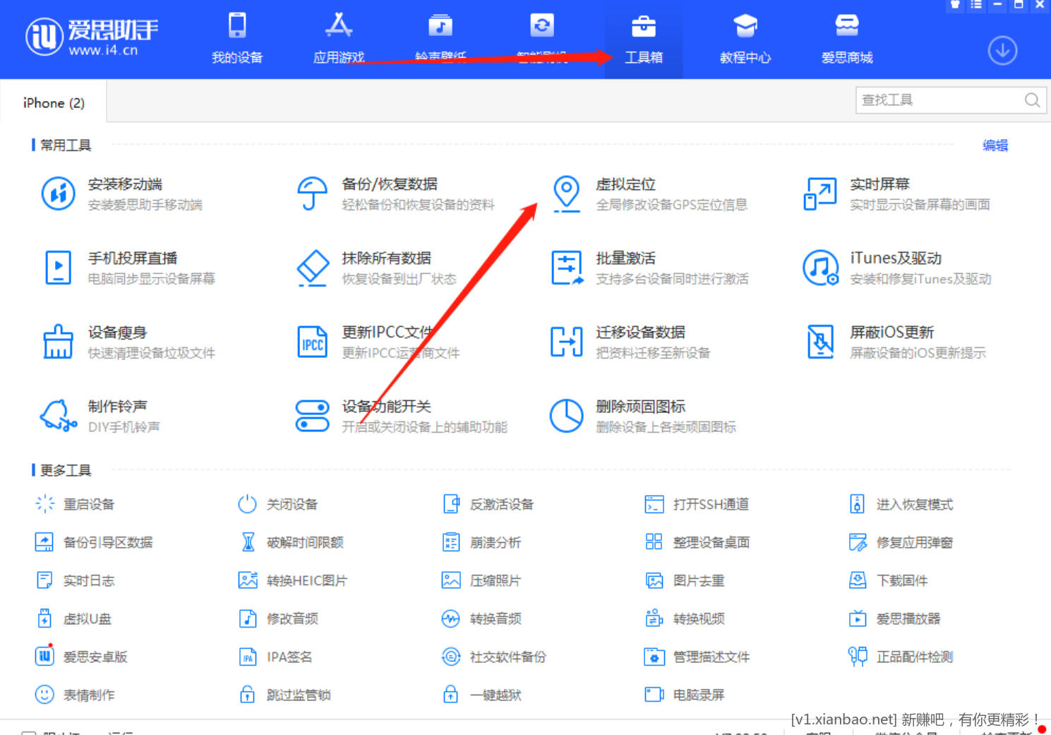Open 备份/恢复数据 umbrella tool

point(395,194)
